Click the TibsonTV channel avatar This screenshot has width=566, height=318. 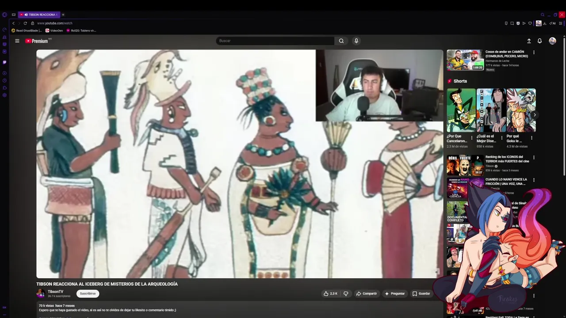(x=40, y=293)
